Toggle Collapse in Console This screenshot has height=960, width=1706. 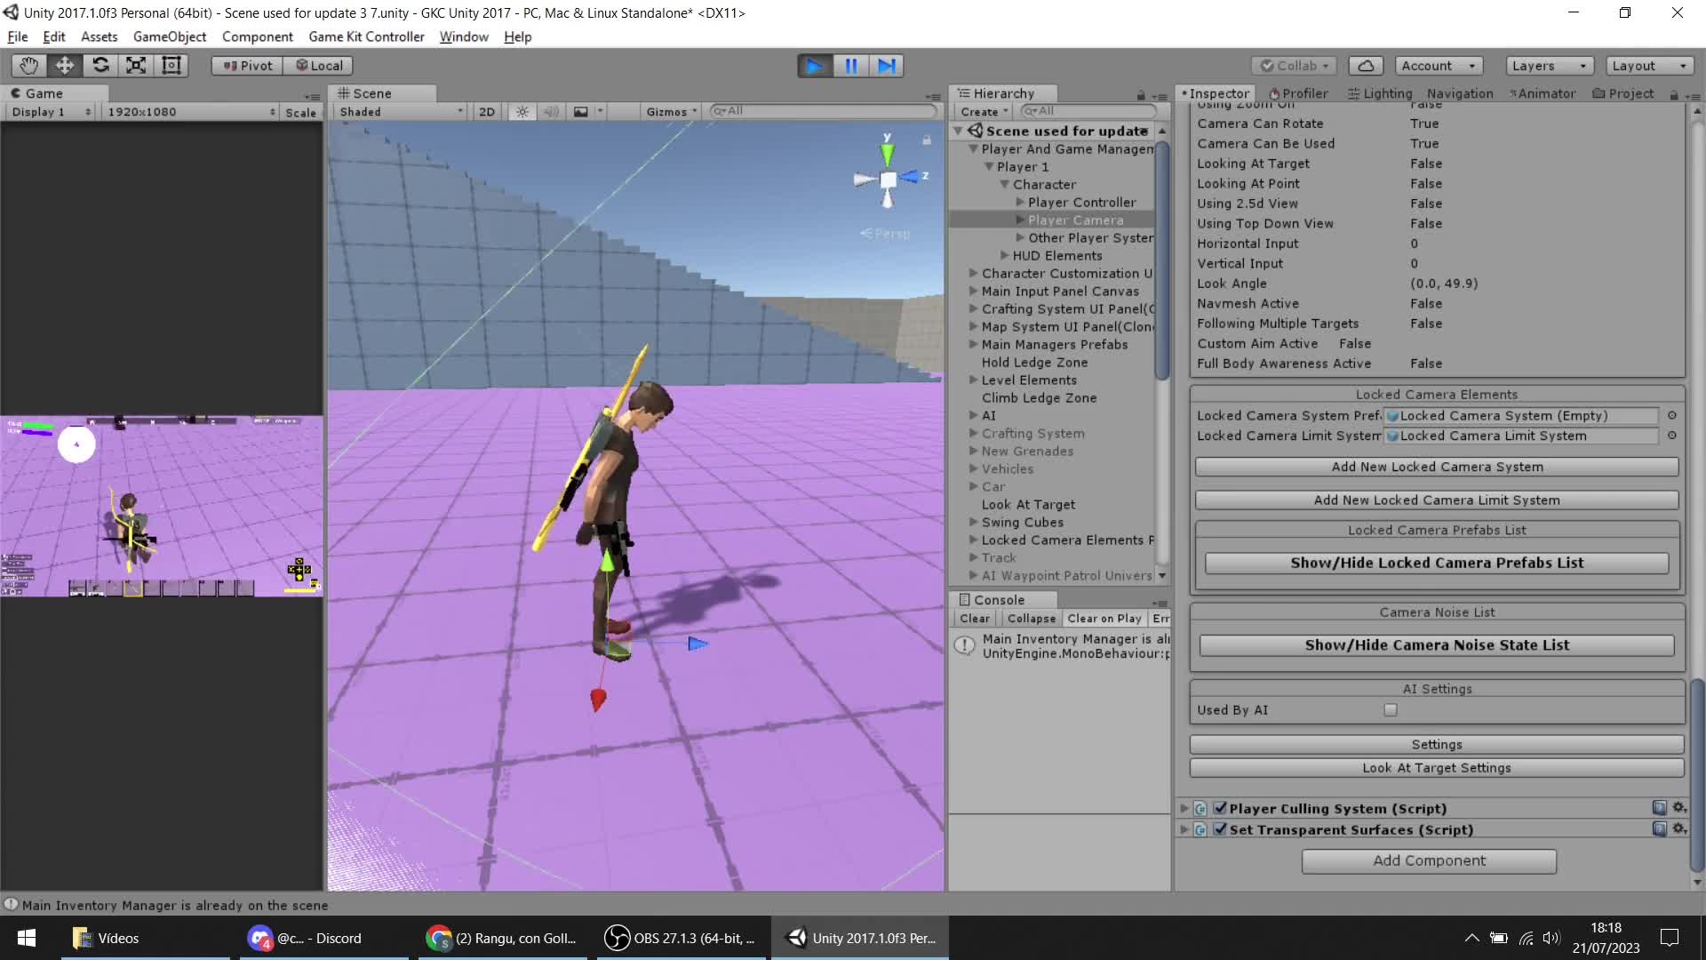click(x=1031, y=619)
